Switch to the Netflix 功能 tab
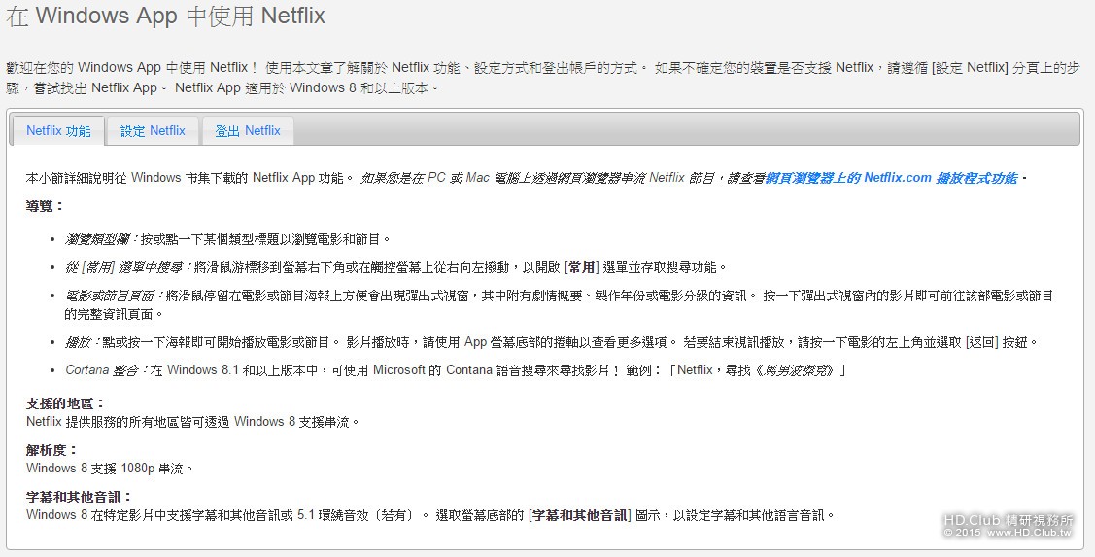Viewport: 1095px width, 557px height. (x=58, y=130)
